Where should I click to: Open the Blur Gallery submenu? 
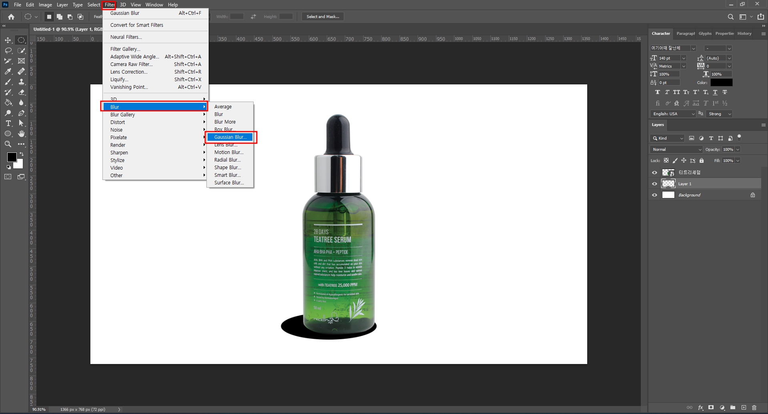point(155,115)
